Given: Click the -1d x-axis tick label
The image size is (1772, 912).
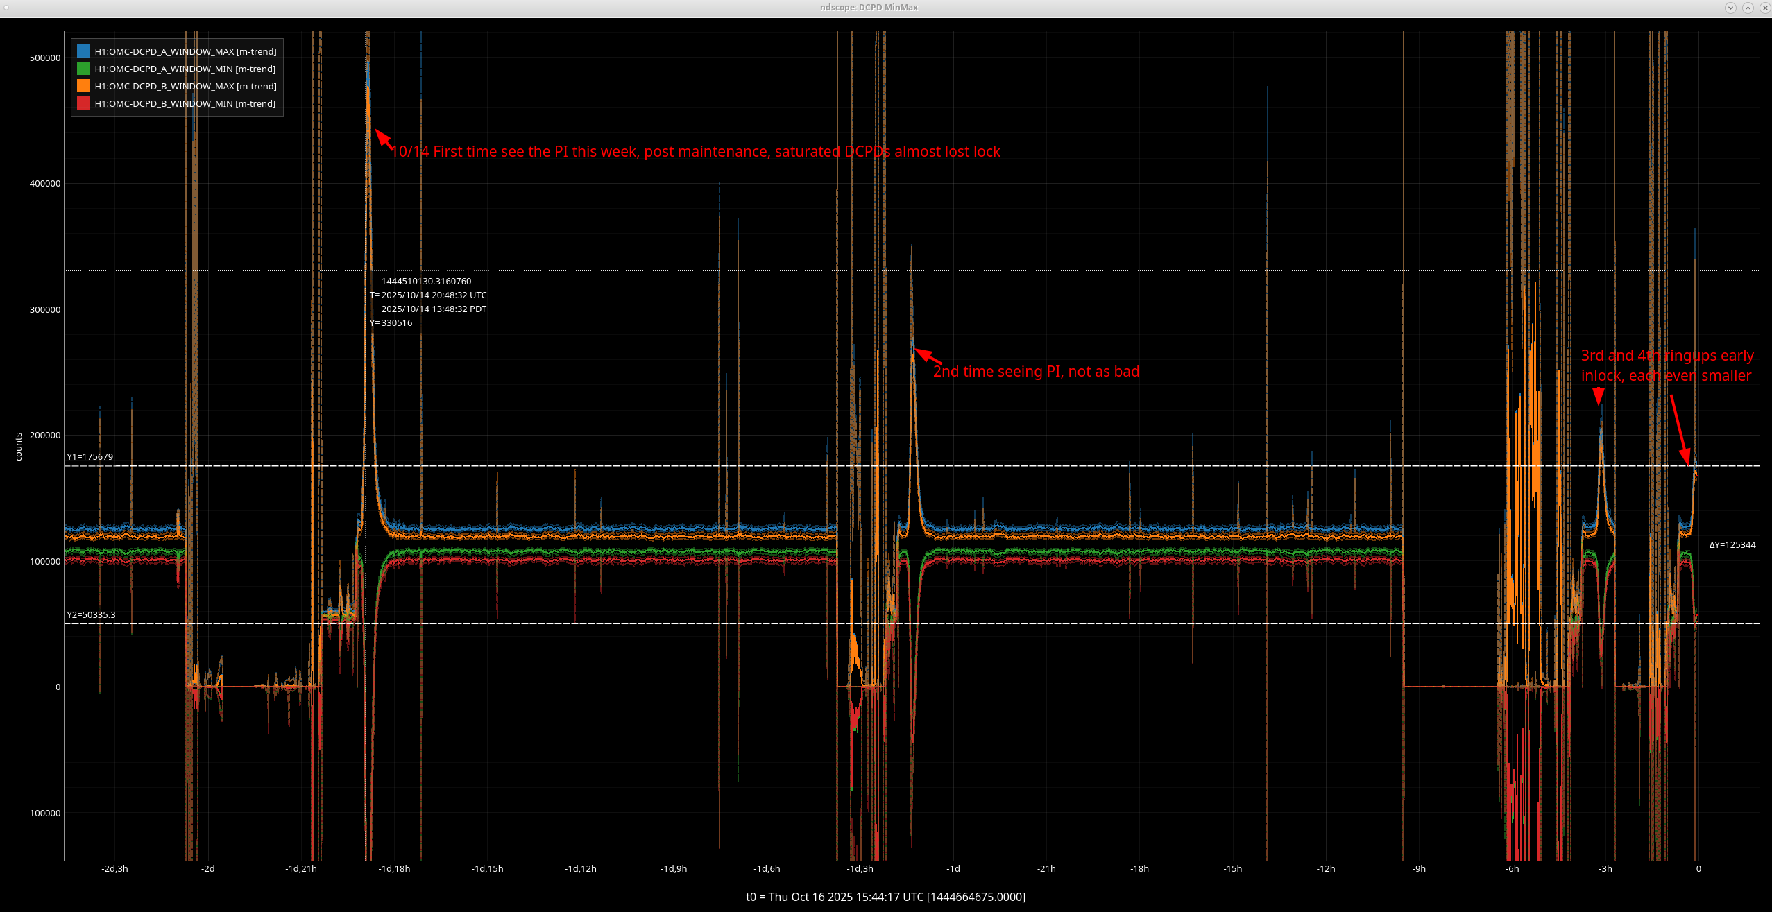Looking at the screenshot, I should click(953, 868).
